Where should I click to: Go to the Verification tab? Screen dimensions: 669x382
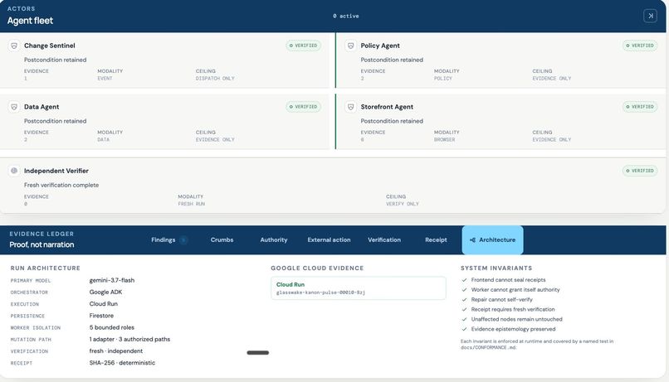click(384, 240)
